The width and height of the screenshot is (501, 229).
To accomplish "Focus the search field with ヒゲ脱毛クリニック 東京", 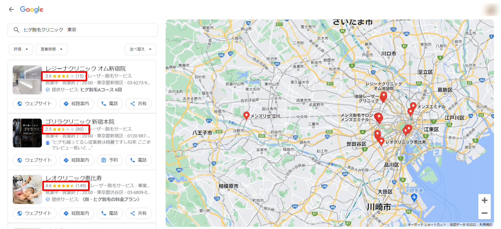I will coord(83,30).
